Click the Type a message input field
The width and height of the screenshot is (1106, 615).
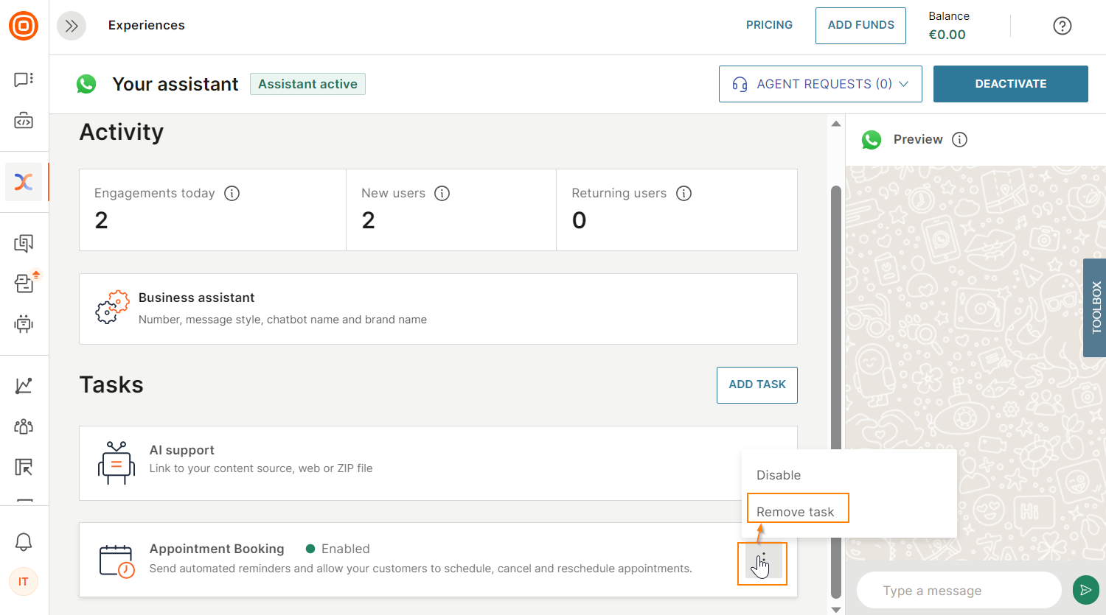click(959, 590)
